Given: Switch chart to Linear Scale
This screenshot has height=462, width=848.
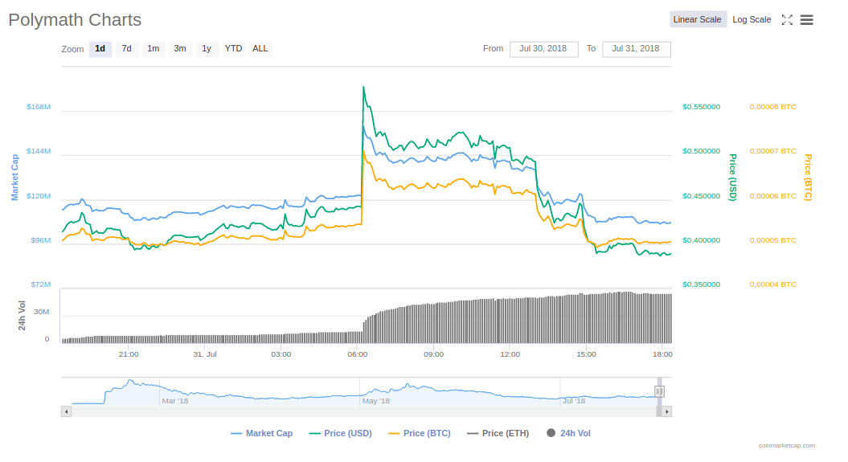Looking at the screenshot, I should [697, 19].
